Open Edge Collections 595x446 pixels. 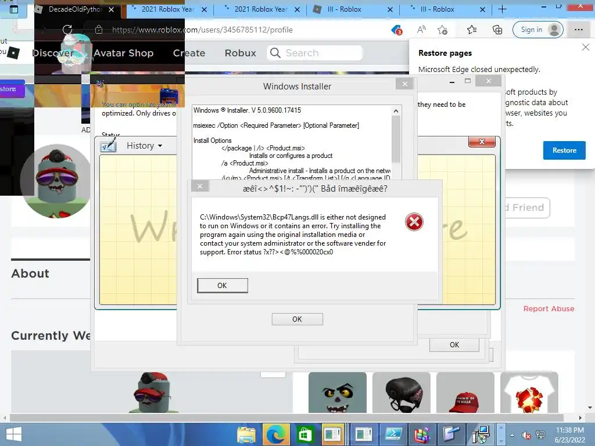497,30
